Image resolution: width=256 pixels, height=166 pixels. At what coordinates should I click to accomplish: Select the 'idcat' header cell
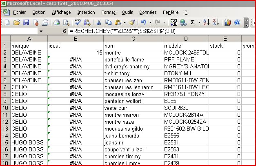(76, 46)
